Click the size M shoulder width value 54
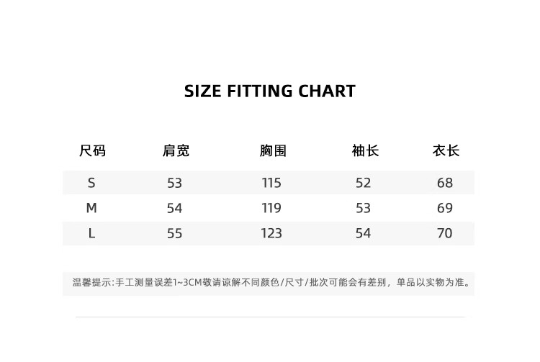This screenshot has width=540, height=362. tap(174, 208)
